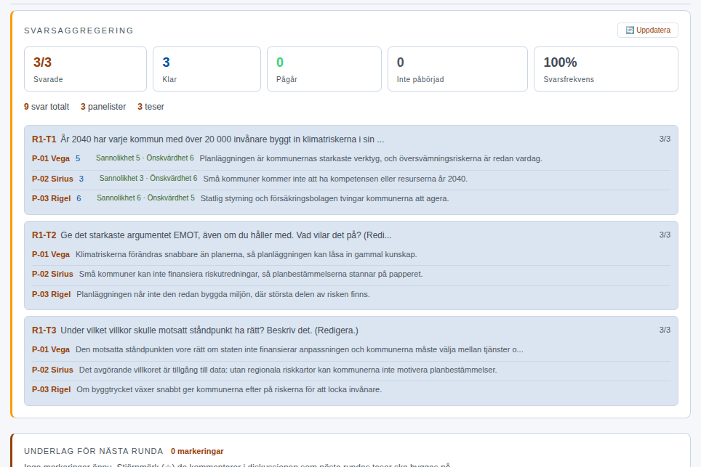
Task: Select P-01 Vega in thesis R1-T3
Action: click(x=50, y=349)
